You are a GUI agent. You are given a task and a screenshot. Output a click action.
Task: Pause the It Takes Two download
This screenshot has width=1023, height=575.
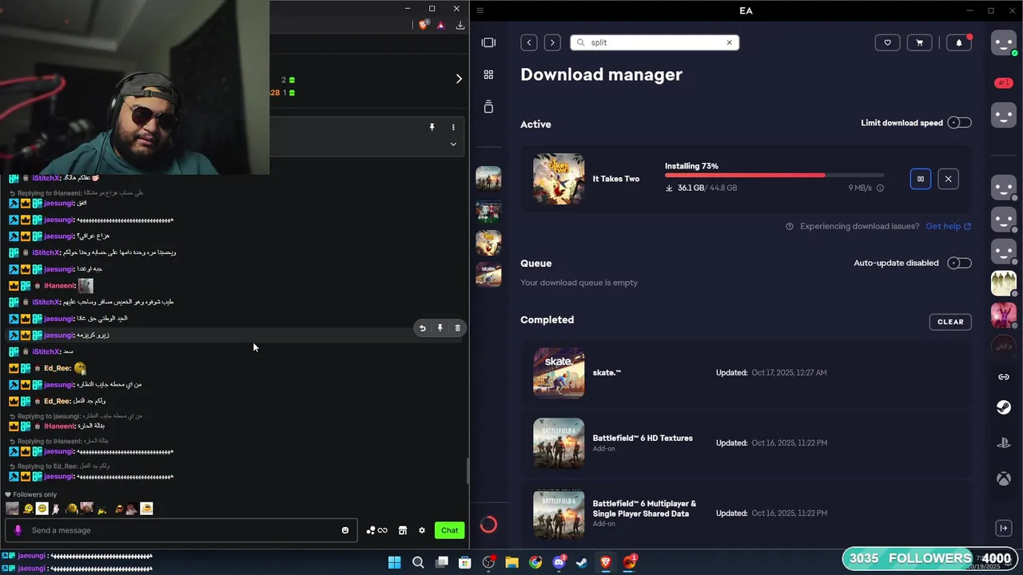pyautogui.click(x=920, y=179)
